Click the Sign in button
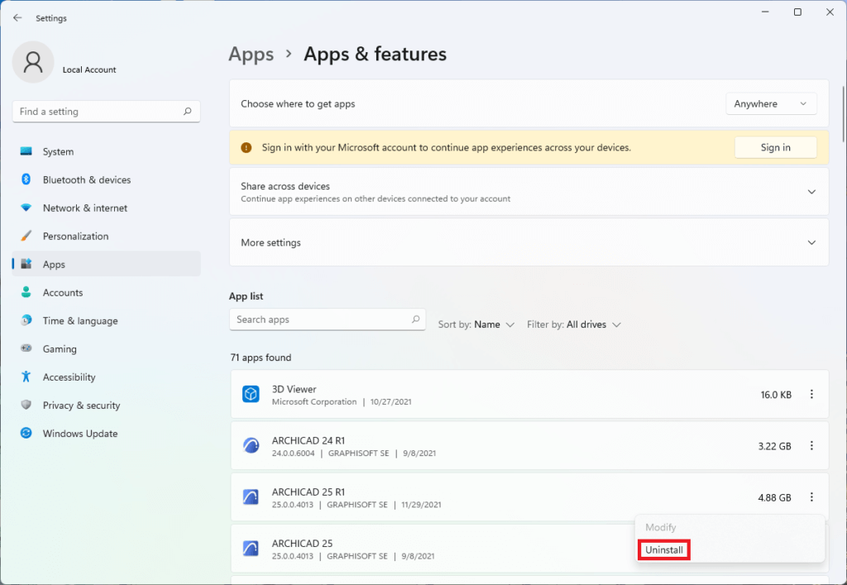 pos(775,147)
